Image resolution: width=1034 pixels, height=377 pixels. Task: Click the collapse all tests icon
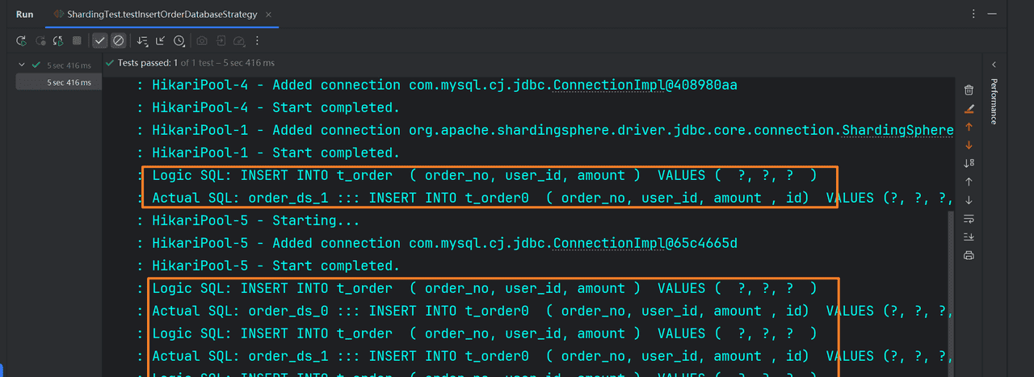click(160, 40)
